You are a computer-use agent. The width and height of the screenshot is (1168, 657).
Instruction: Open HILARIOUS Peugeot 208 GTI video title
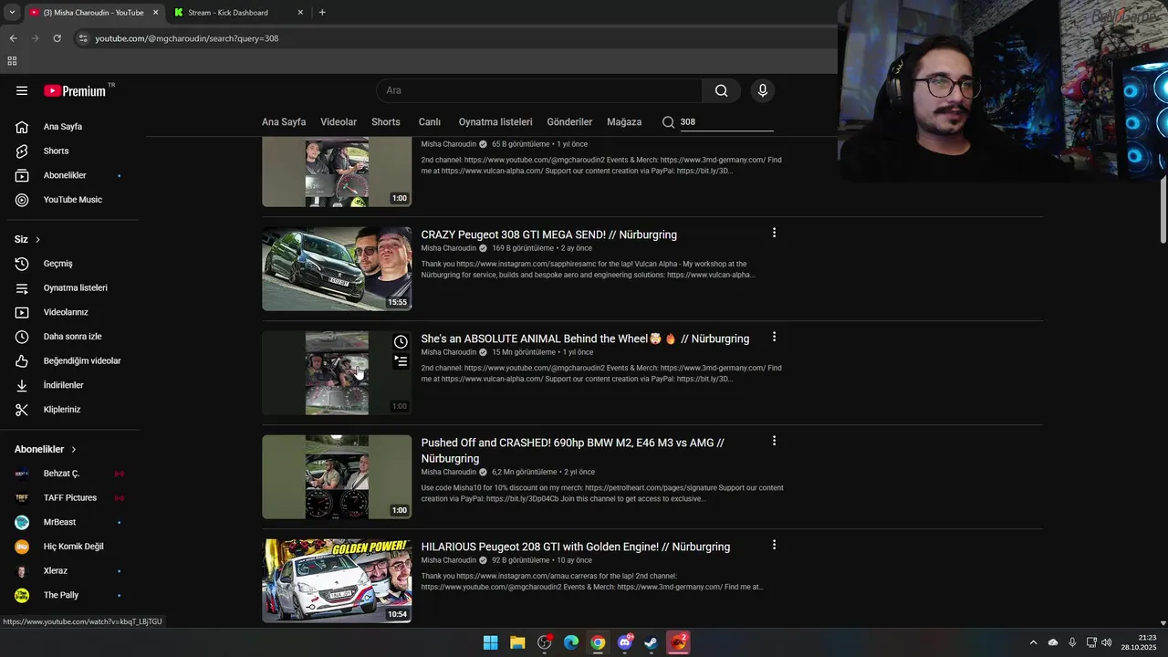(x=575, y=547)
